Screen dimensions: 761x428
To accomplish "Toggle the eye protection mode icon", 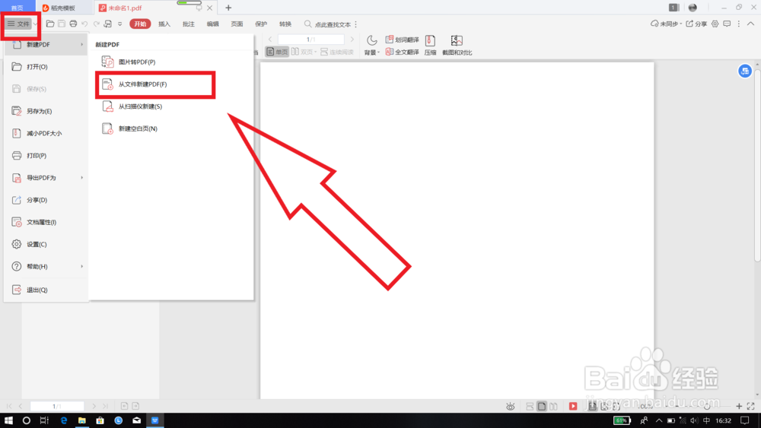I will pyautogui.click(x=510, y=406).
